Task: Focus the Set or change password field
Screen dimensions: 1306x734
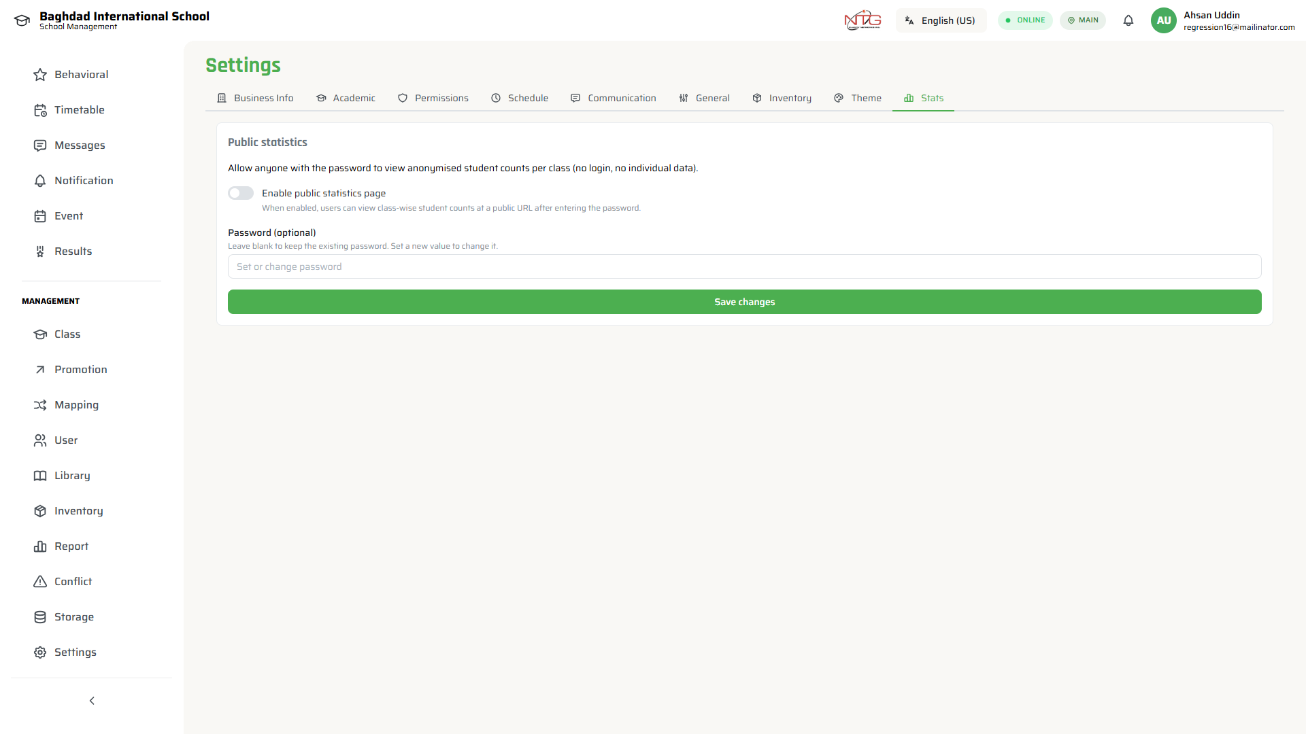Action: pyautogui.click(x=745, y=266)
